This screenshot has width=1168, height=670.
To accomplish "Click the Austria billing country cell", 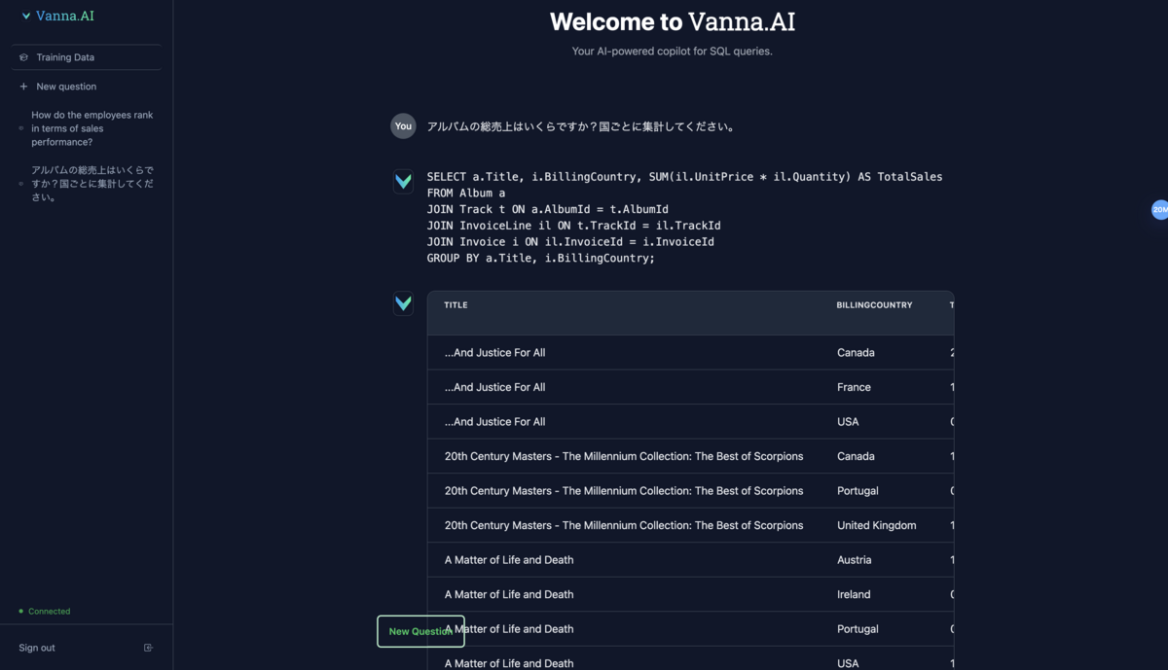I will point(854,560).
